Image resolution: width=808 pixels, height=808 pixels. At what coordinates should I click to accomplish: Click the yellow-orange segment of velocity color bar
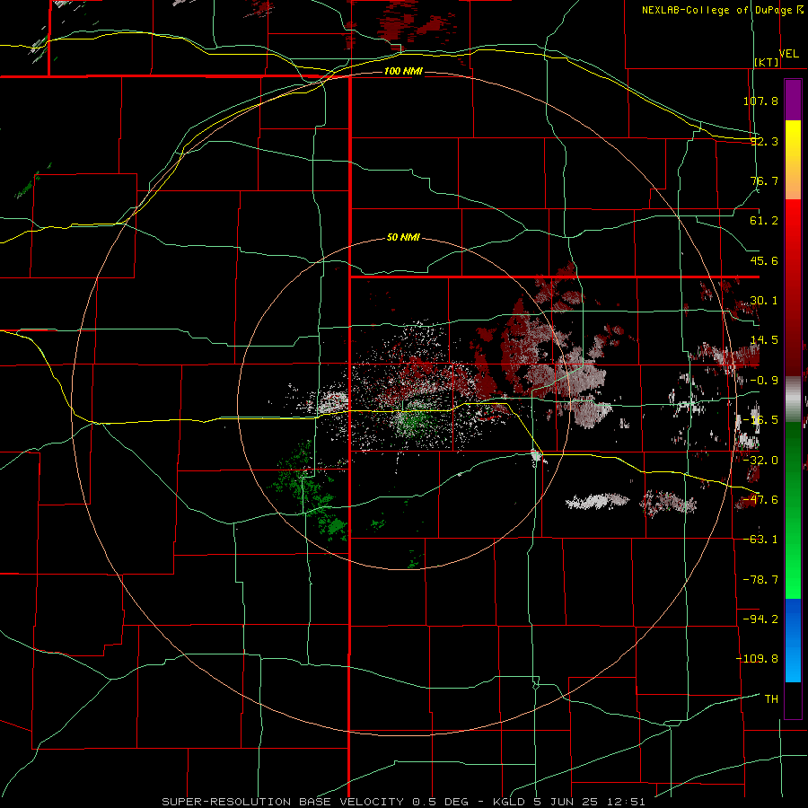[793, 160]
